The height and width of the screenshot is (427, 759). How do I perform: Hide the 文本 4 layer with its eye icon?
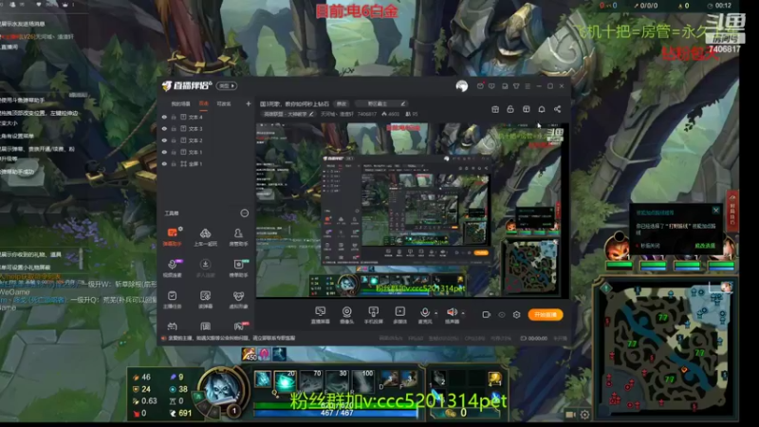point(164,117)
